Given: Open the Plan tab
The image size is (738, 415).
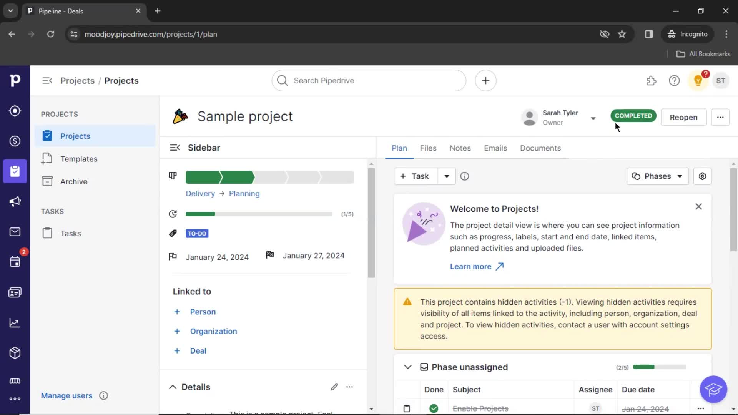Looking at the screenshot, I should 399,148.
